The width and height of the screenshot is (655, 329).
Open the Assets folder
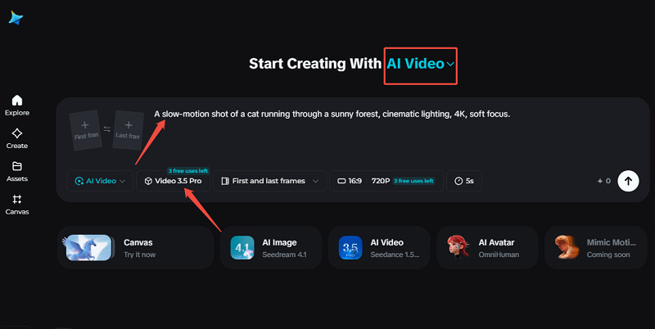coord(17,172)
